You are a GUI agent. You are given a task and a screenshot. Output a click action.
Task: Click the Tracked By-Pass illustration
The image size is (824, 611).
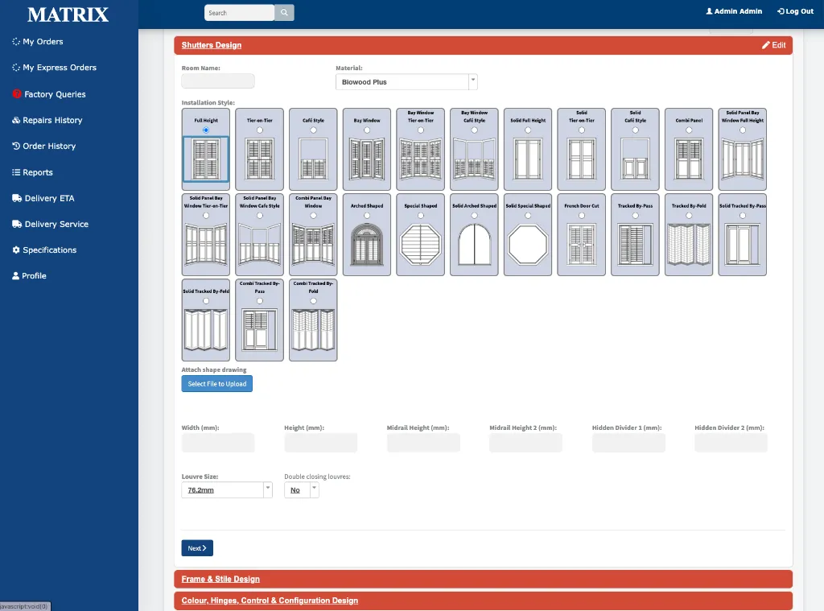pyautogui.click(x=635, y=245)
